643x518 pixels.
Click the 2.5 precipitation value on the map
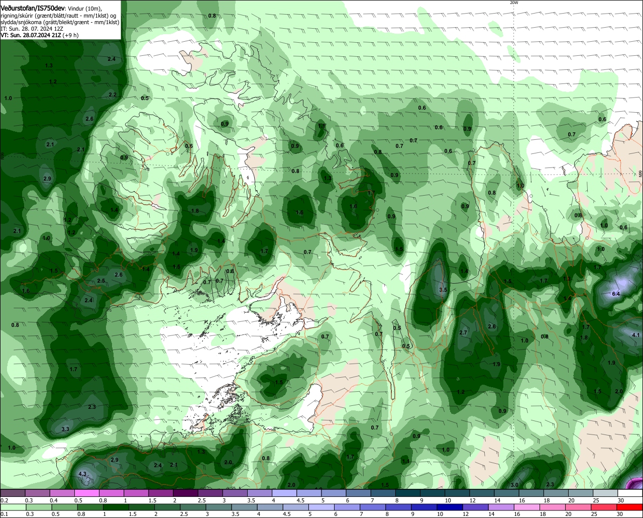coord(101,281)
